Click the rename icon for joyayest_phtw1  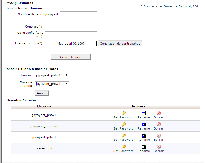click(x=144, y=113)
